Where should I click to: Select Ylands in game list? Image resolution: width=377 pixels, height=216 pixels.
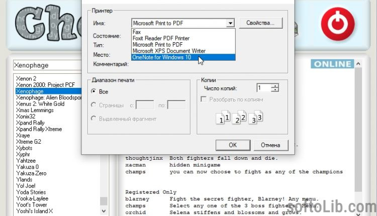tap(24, 179)
